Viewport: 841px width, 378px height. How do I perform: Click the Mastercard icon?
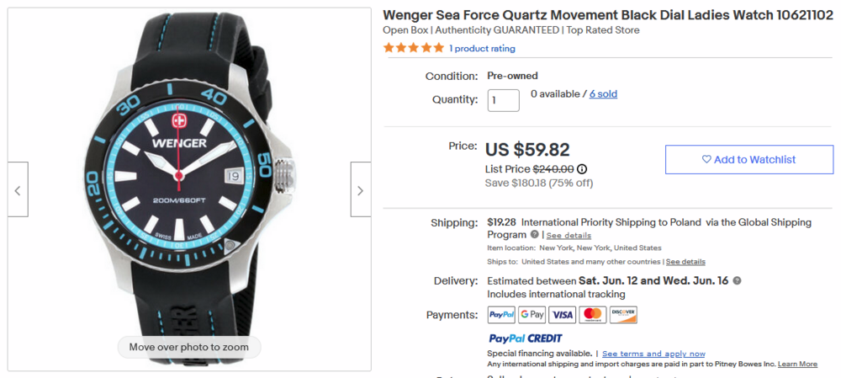click(593, 315)
